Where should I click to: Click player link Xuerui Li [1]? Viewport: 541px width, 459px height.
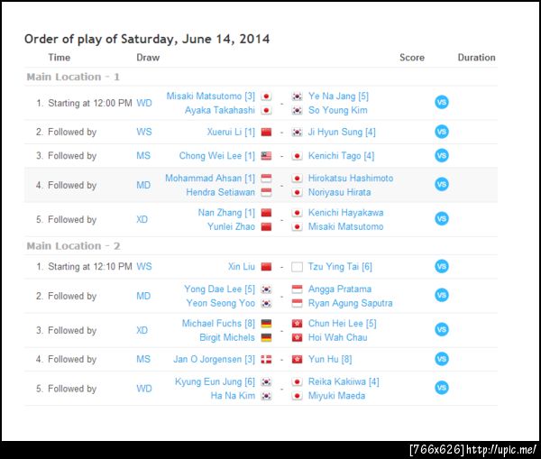tap(230, 133)
